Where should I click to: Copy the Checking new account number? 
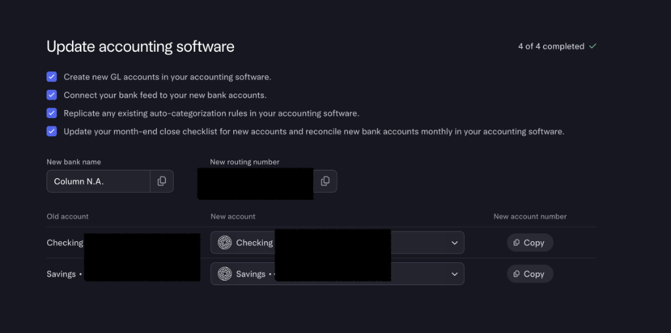tap(529, 243)
